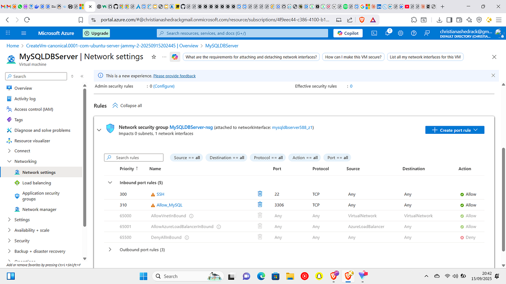Star the page as a favorite
This screenshot has height=284, width=506.
point(153,57)
